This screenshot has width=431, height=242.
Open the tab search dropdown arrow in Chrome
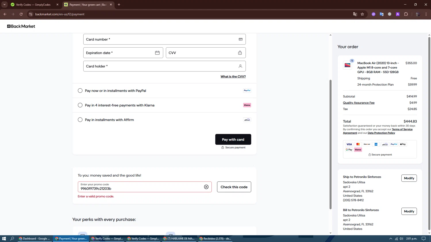[4, 5]
